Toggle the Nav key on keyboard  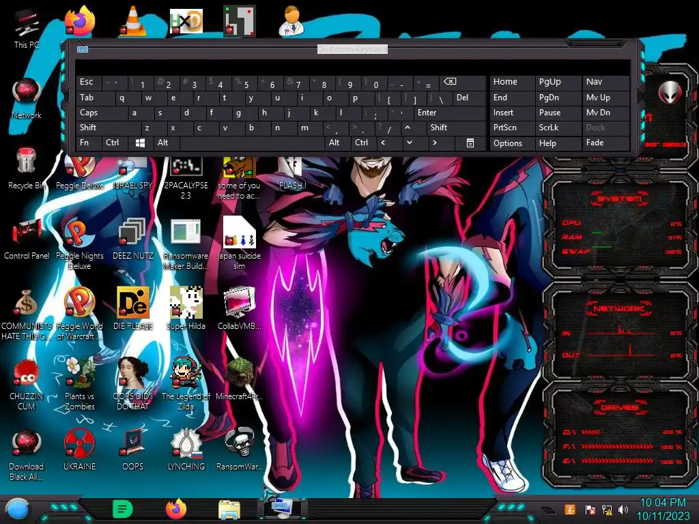605,82
